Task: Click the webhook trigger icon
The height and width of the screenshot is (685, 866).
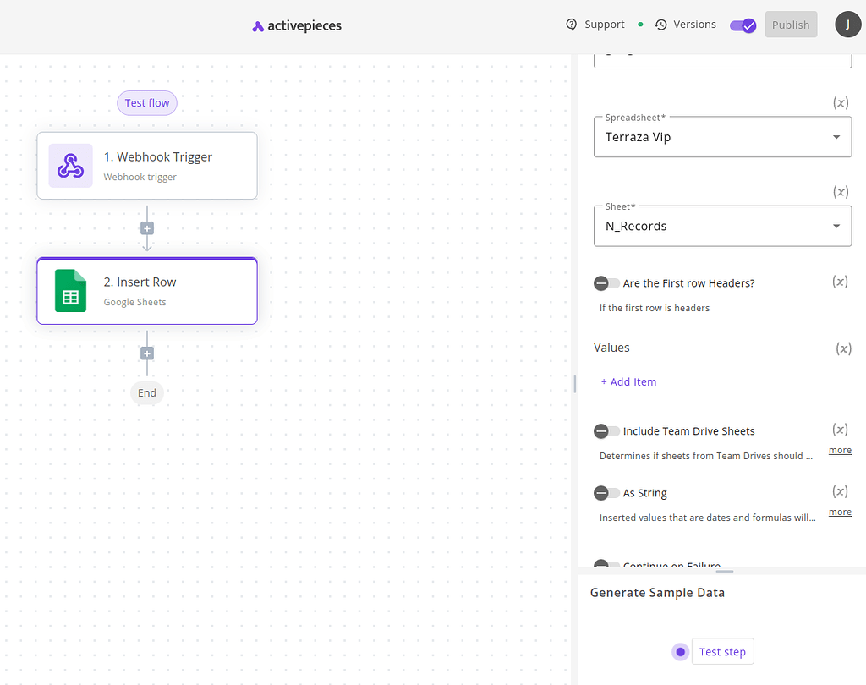Action: click(x=71, y=165)
